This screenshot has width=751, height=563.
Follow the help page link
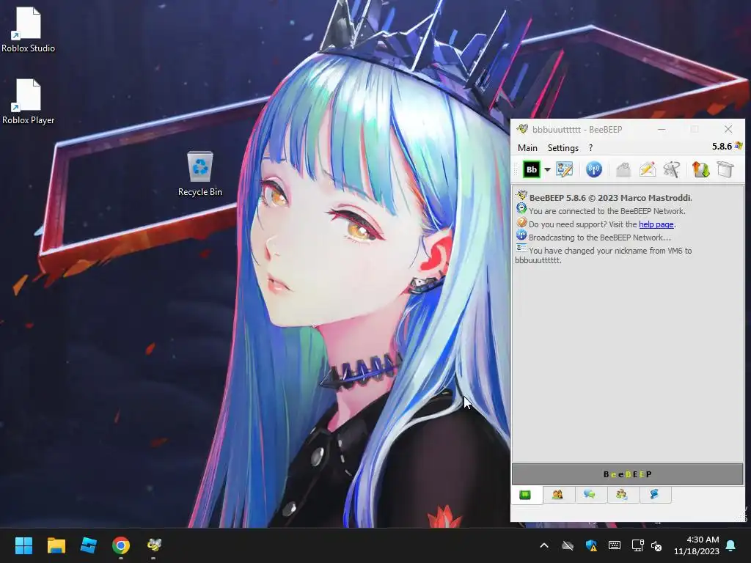[656, 224]
